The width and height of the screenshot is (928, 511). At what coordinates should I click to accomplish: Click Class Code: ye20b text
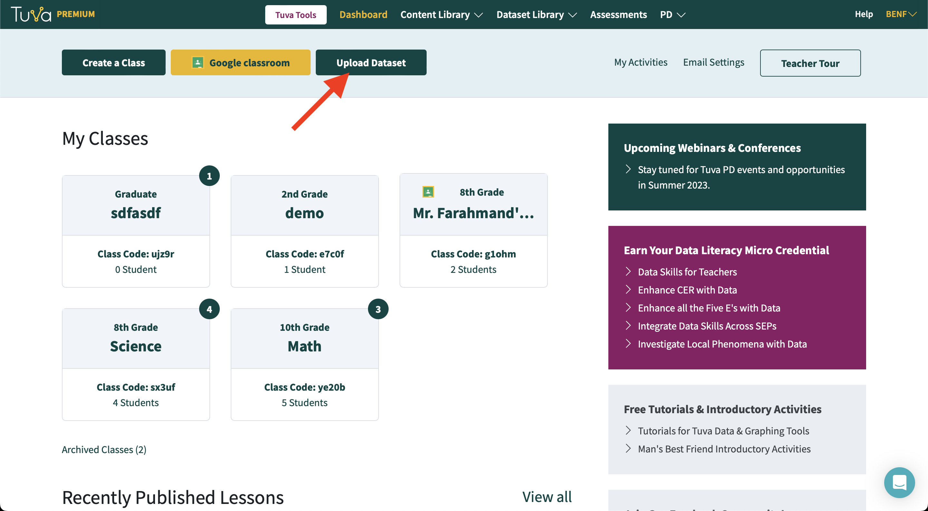click(304, 387)
